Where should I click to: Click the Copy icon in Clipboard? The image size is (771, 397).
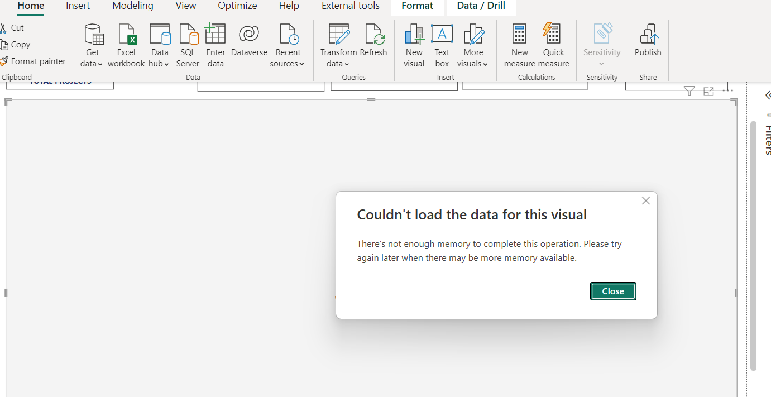click(x=4, y=45)
